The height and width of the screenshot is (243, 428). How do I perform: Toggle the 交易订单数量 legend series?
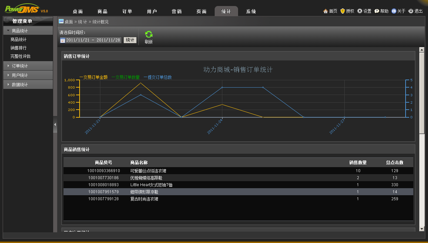125,77
